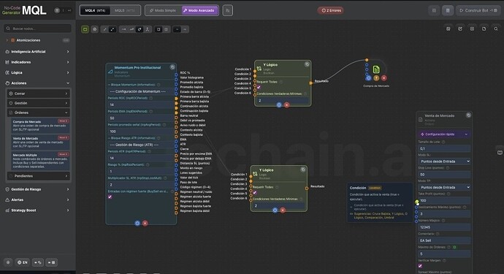
Task: Expand Gestión de Riesgo category
Action: pos(37,189)
